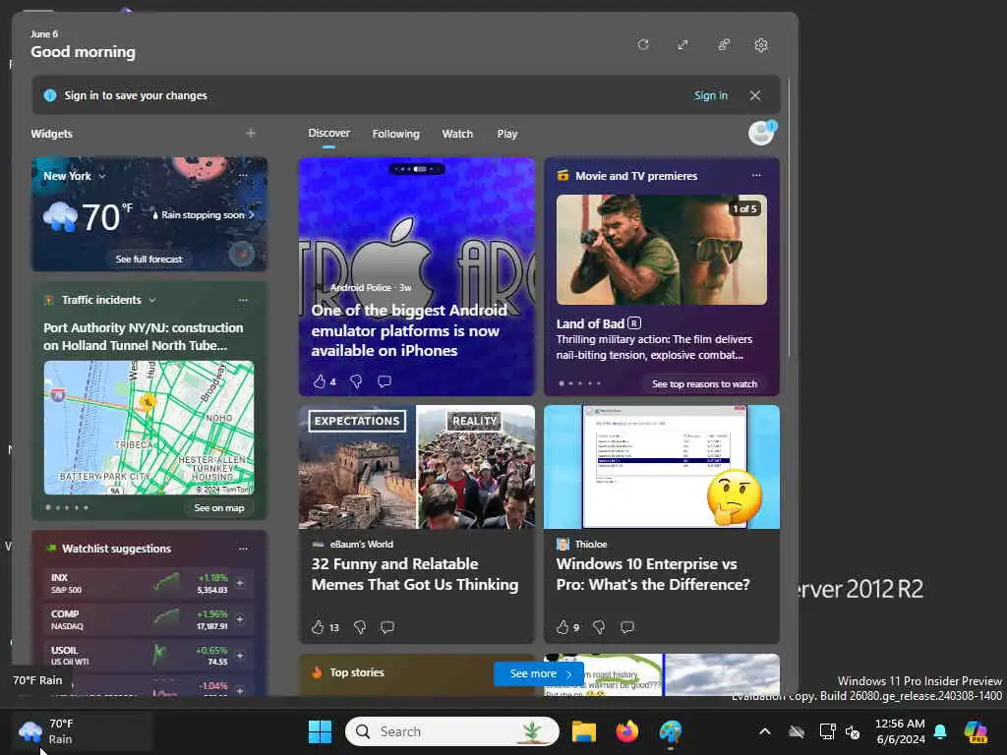Image resolution: width=1007 pixels, height=755 pixels.
Task: Click See on map button
Action: pyautogui.click(x=219, y=508)
